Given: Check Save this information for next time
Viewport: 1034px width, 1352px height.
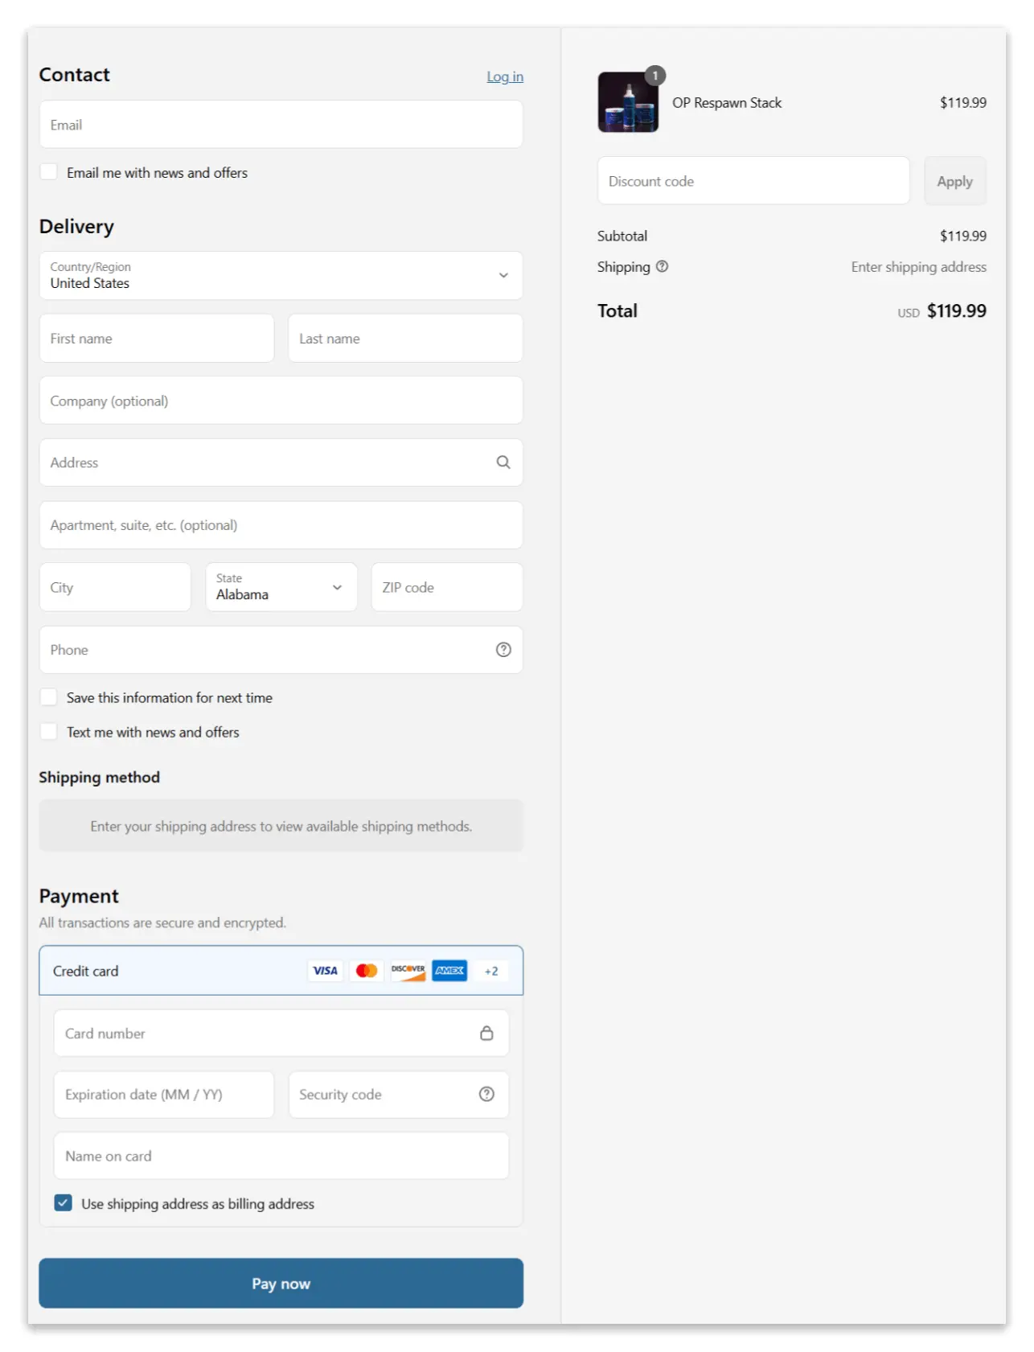Looking at the screenshot, I should [49, 697].
